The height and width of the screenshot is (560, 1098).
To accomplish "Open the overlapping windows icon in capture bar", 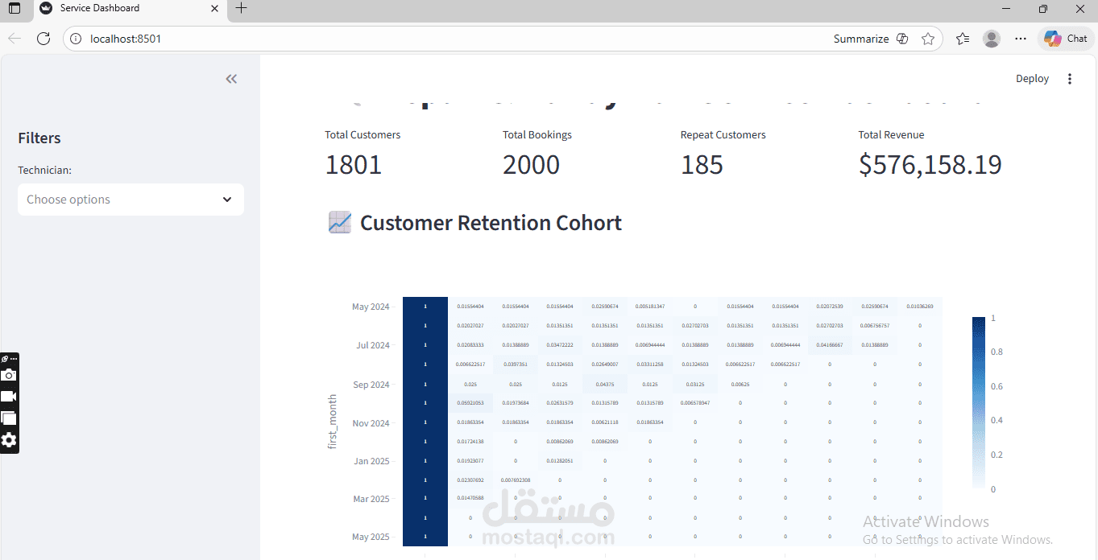I will pyautogui.click(x=9, y=418).
